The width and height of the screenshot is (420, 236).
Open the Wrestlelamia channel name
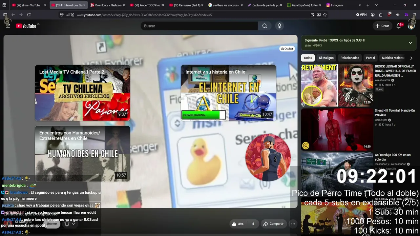(x=383, y=80)
